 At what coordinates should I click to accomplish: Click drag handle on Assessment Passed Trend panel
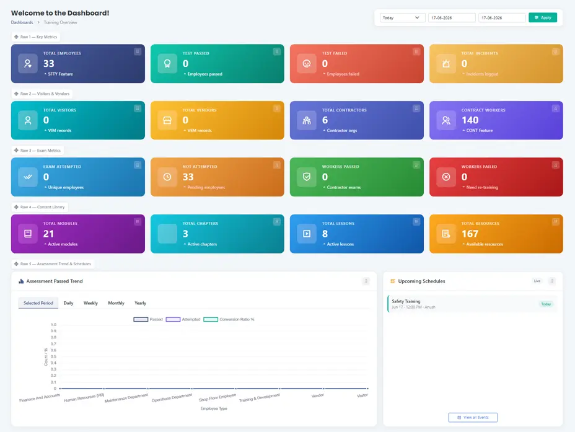tap(366, 281)
